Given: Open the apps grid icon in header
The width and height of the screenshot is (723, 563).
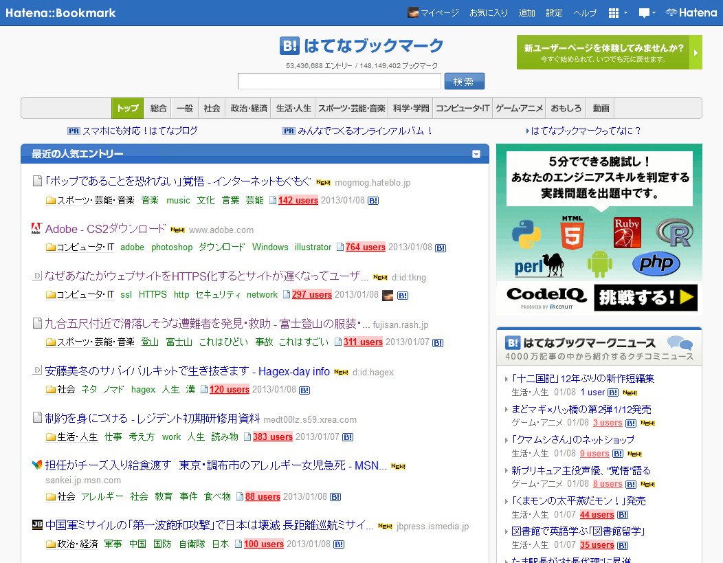Looking at the screenshot, I should click(x=613, y=13).
